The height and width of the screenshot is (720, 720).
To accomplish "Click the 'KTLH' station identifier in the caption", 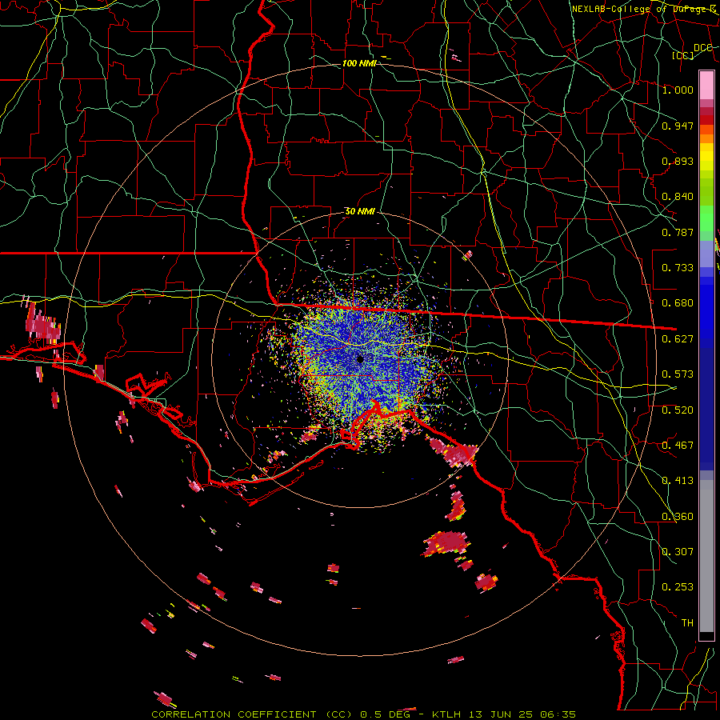I will pyautogui.click(x=447, y=714).
